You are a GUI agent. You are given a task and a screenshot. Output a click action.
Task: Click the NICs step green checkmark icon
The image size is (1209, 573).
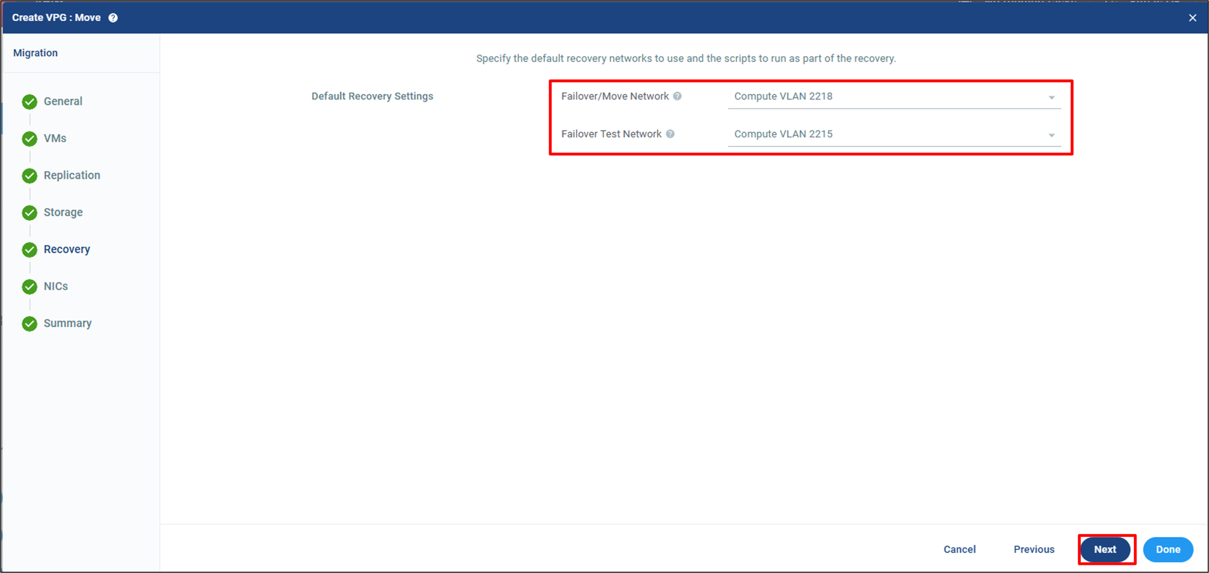(x=30, y=287)
